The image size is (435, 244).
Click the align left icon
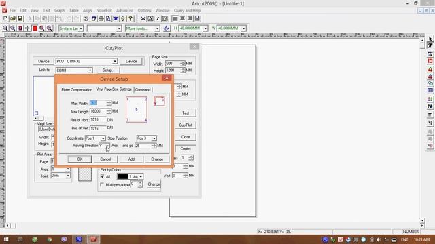pos(175,18)
